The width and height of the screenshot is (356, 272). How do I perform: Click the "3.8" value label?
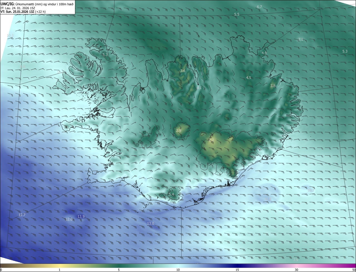(x=273, y=86)
